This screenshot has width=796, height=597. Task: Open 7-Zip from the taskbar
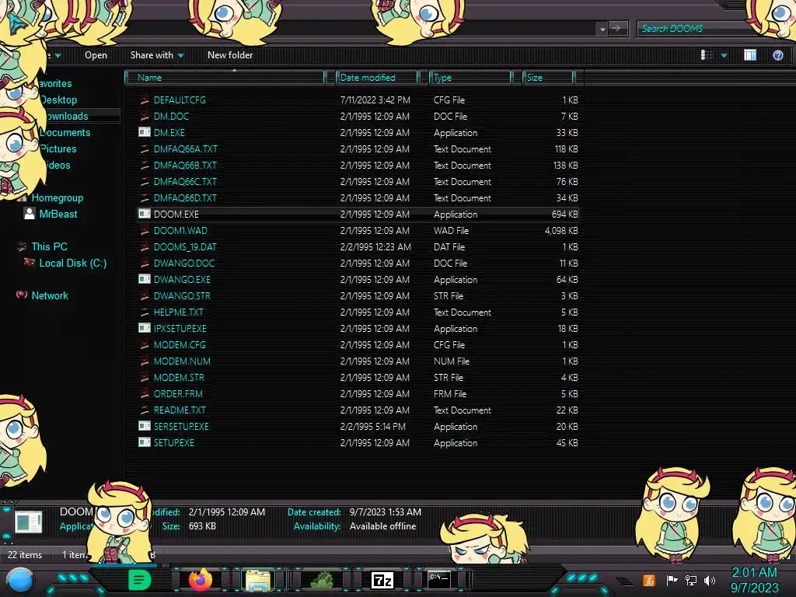pyautogui.click(x=382, y=580)
